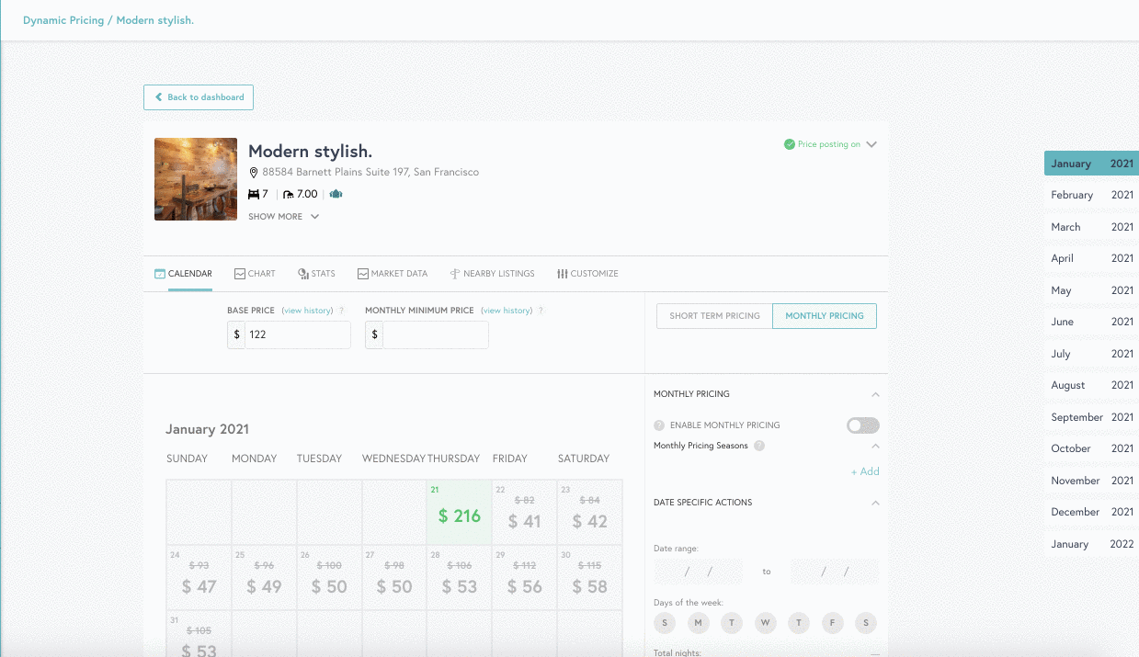
Task: Jump to July 2021 in month list
Action: pos(1091,354)
